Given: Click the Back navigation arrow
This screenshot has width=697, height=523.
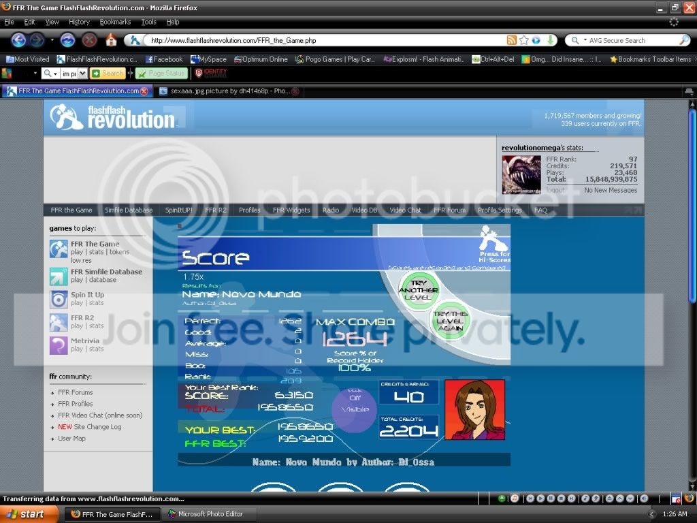Looking at the screenshot, I should [18, 40].
